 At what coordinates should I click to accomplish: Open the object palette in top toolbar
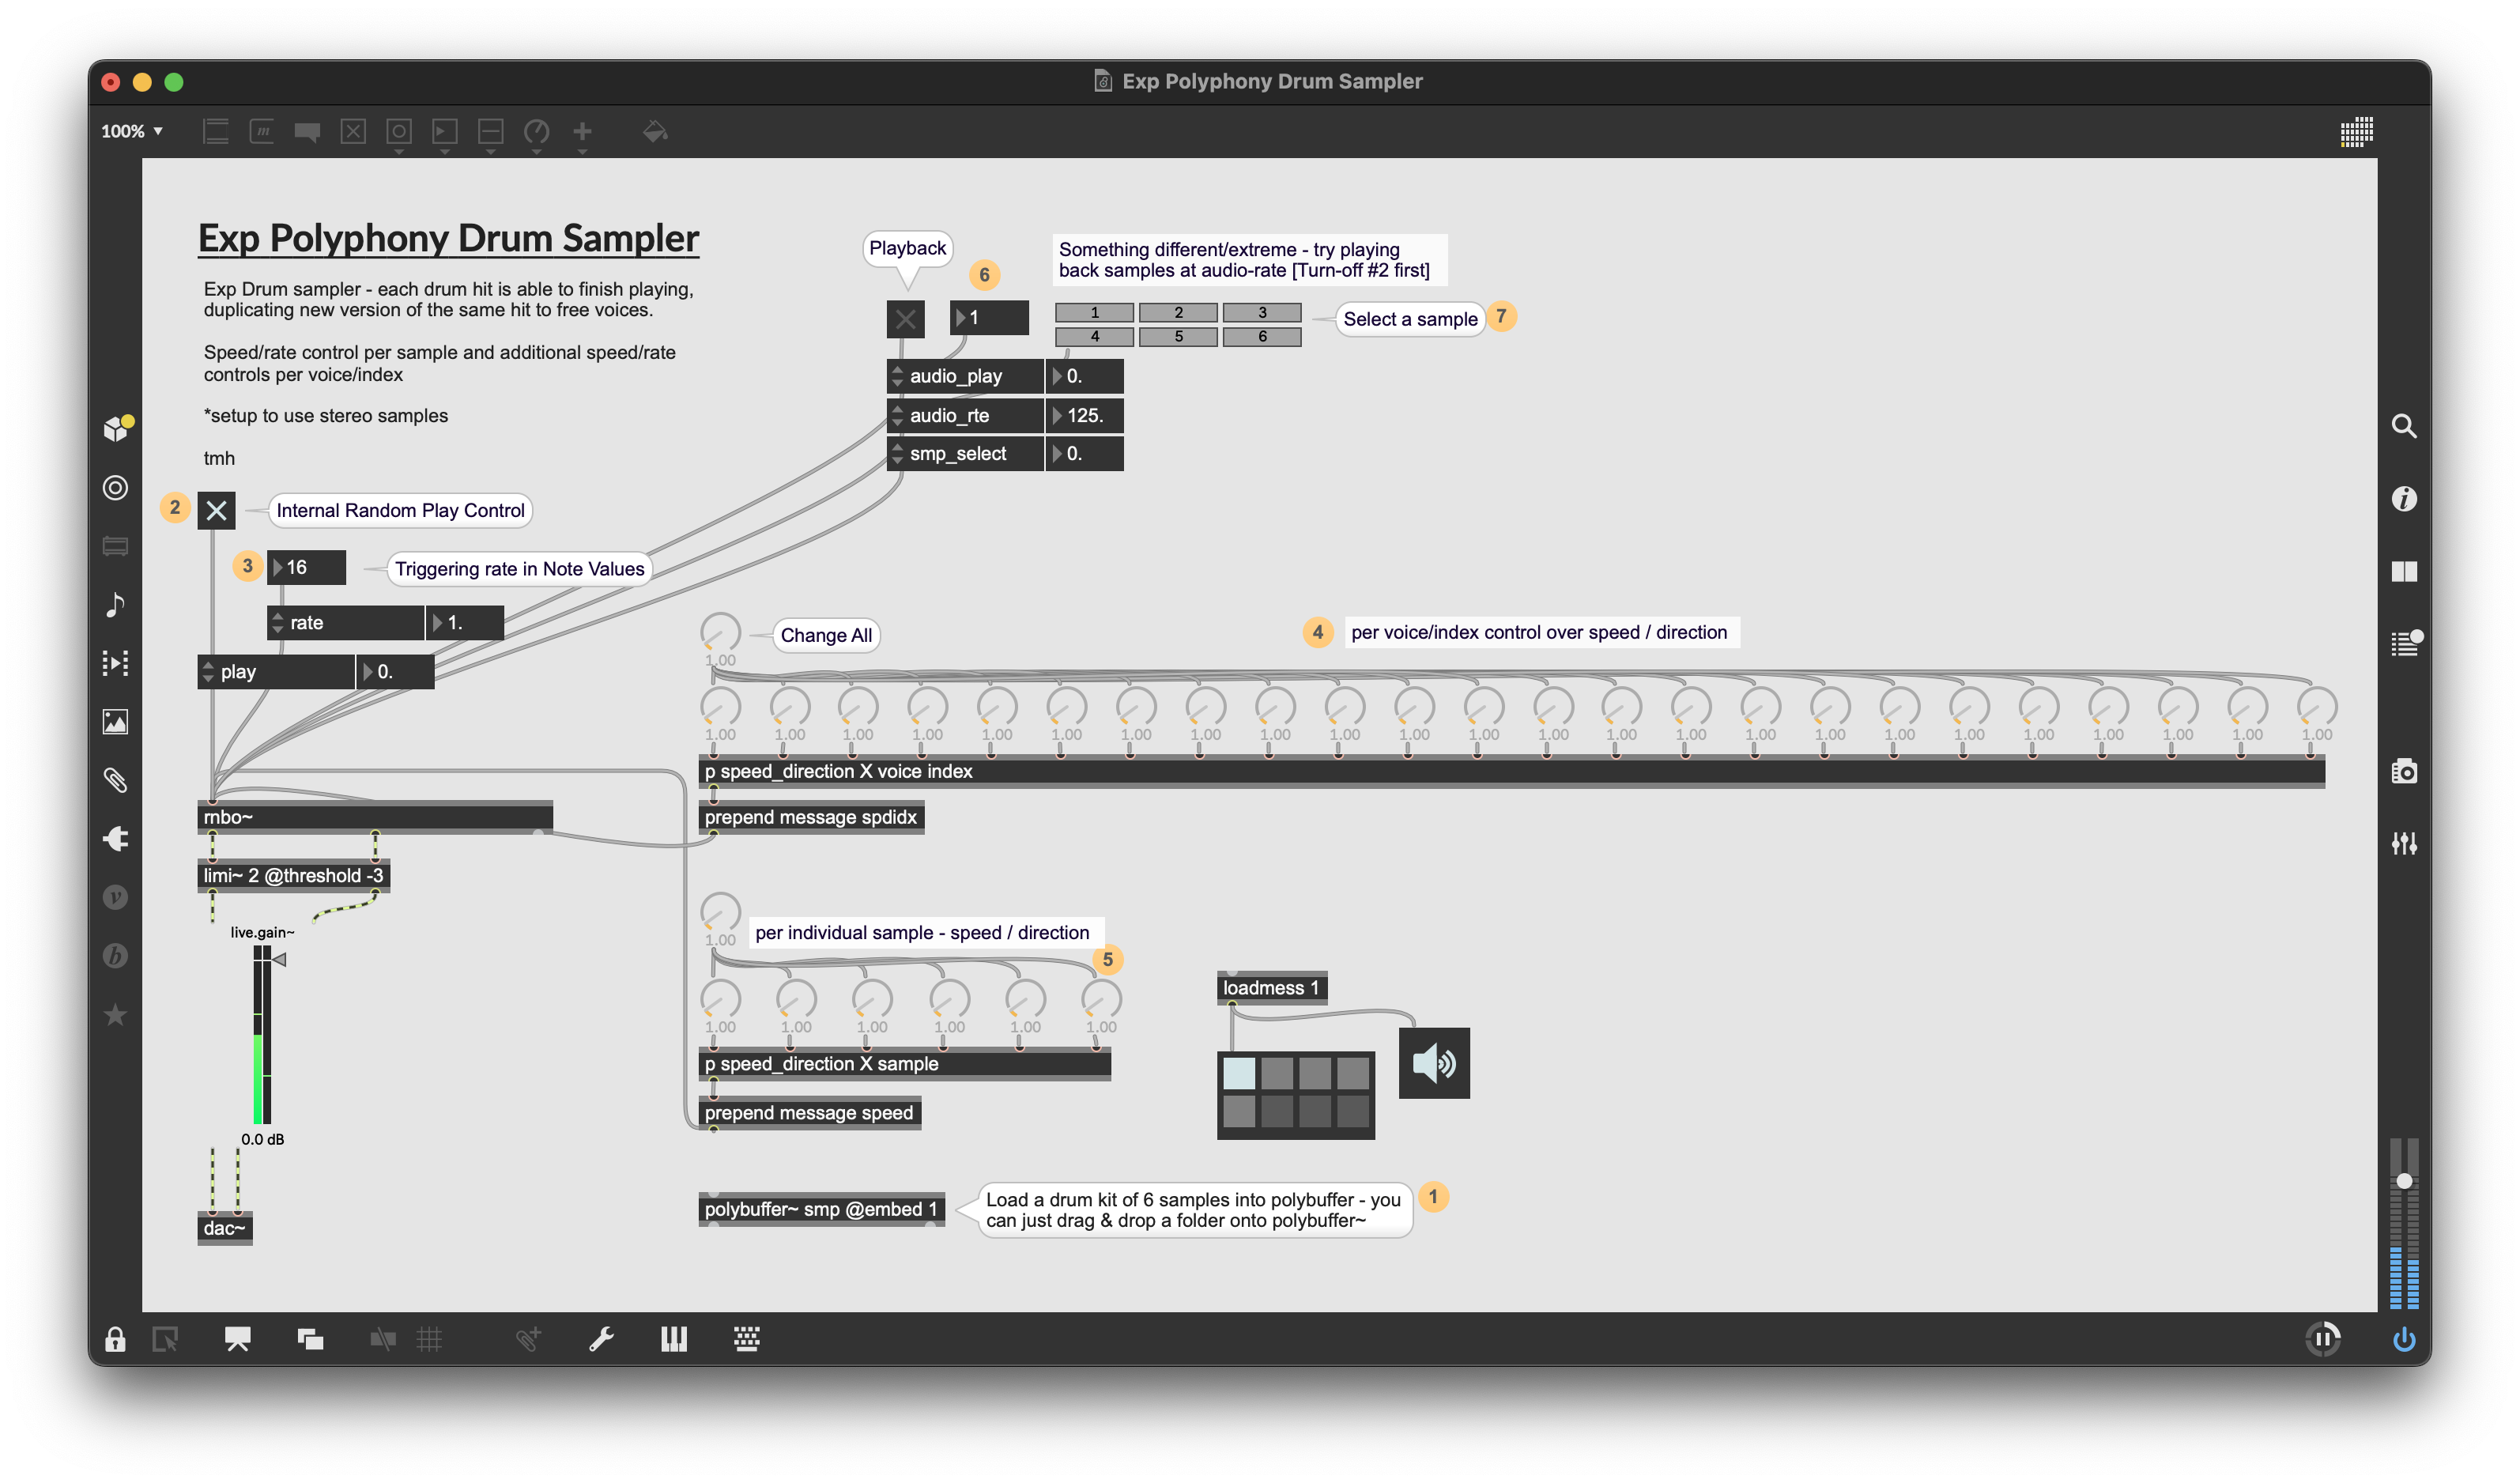[216, 131]
